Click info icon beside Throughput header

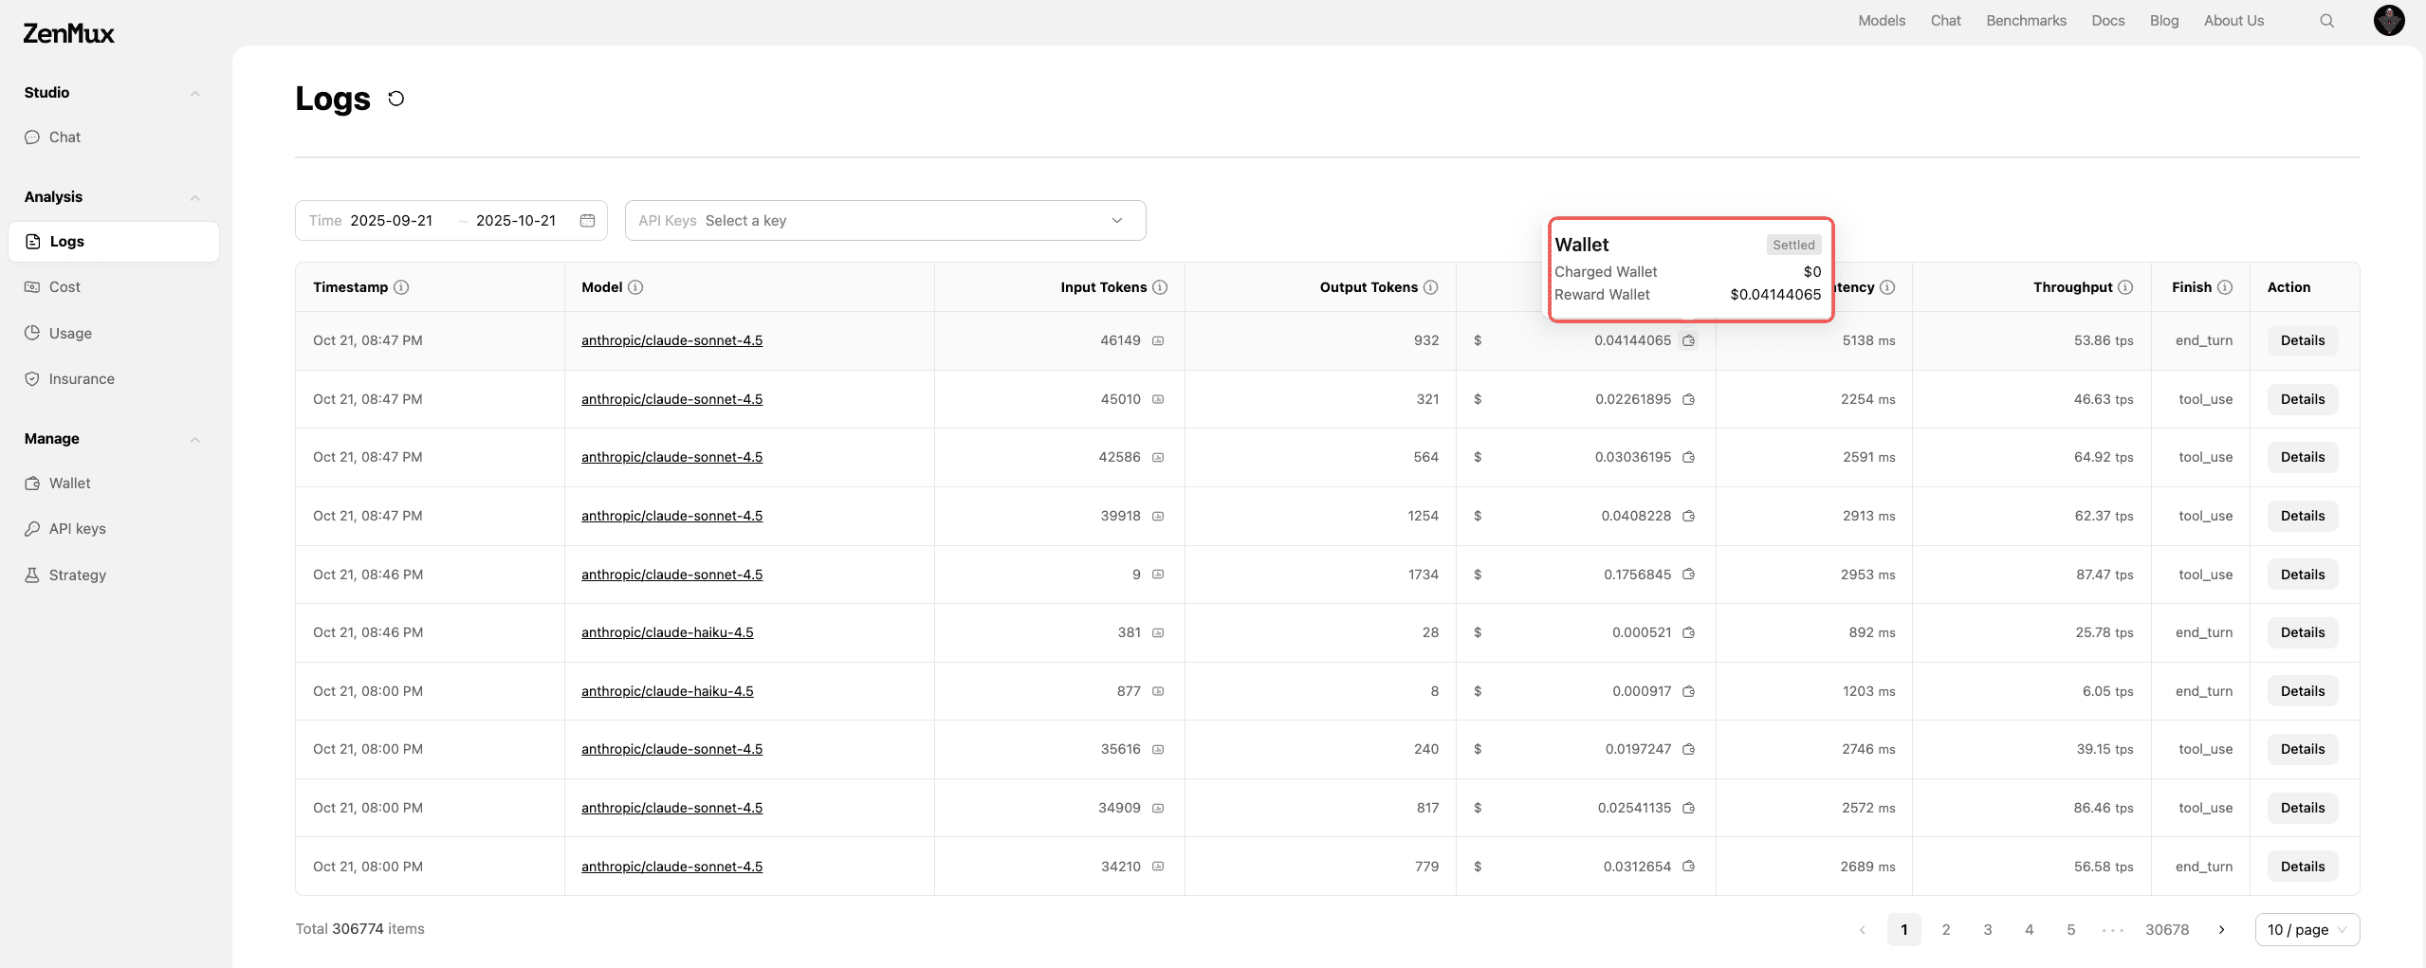[x=2125, y=287]
